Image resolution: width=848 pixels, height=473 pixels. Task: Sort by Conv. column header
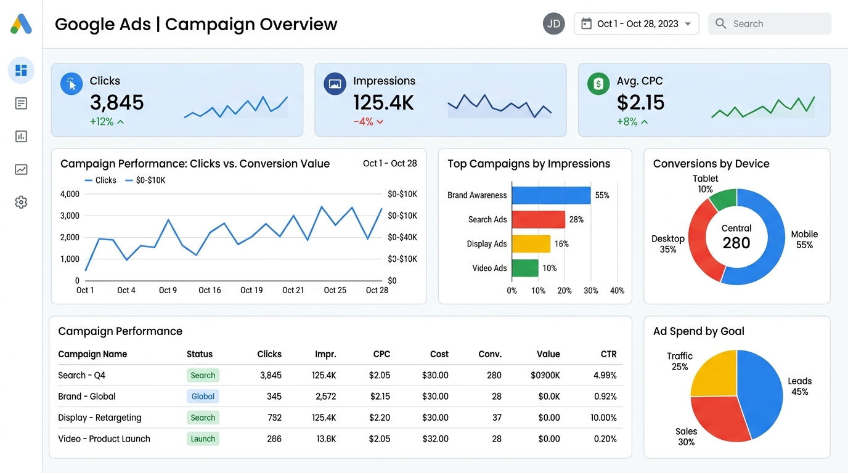coord(490,354)
